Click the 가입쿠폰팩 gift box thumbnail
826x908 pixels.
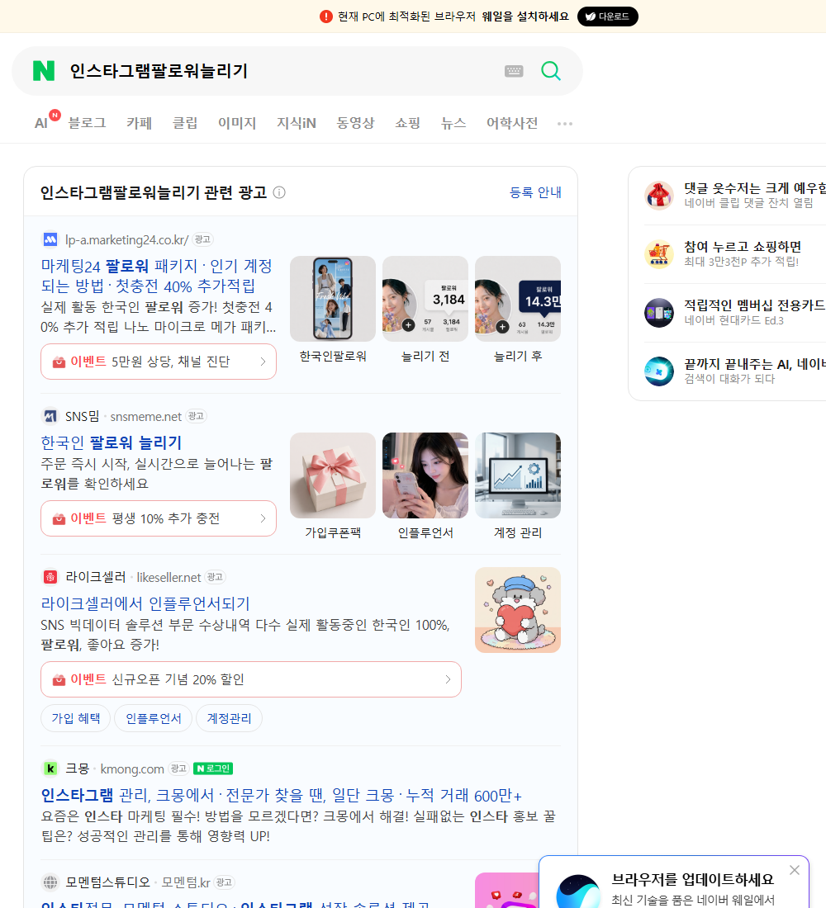click(333, 475)
